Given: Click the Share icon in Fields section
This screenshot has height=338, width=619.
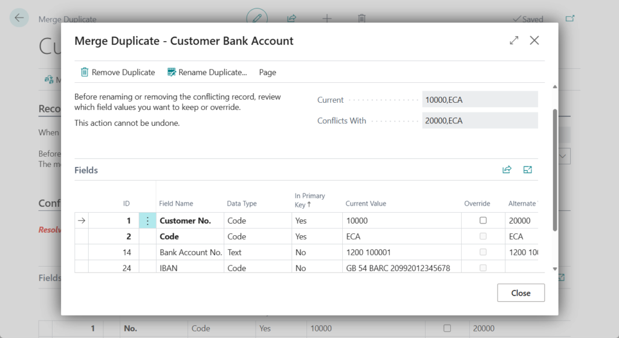Looking at the screenshot, I should coord(507,170).
